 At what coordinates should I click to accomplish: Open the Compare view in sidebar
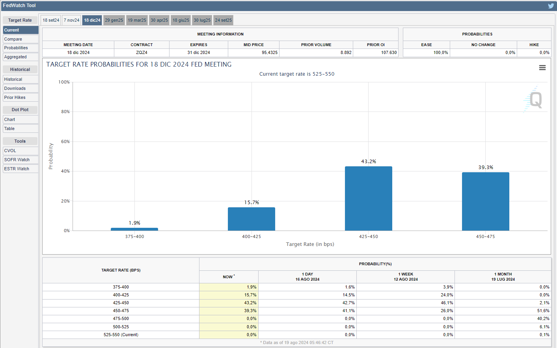pos(20,39)
